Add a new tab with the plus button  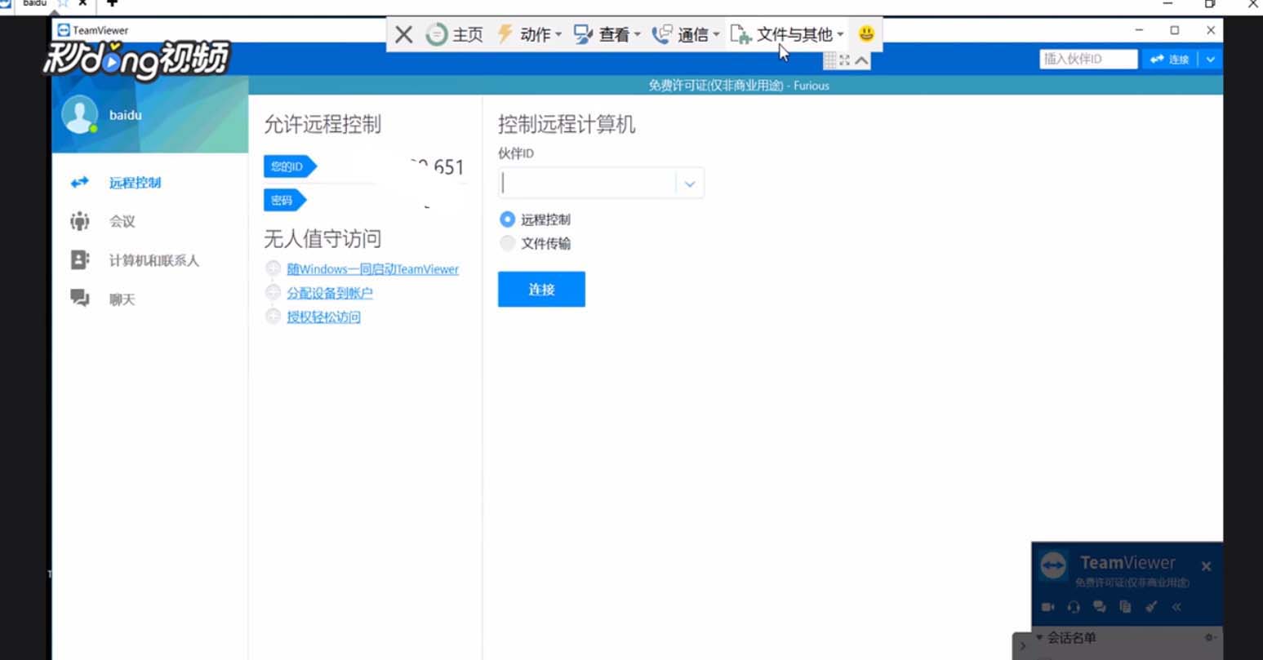pos(112,3)
